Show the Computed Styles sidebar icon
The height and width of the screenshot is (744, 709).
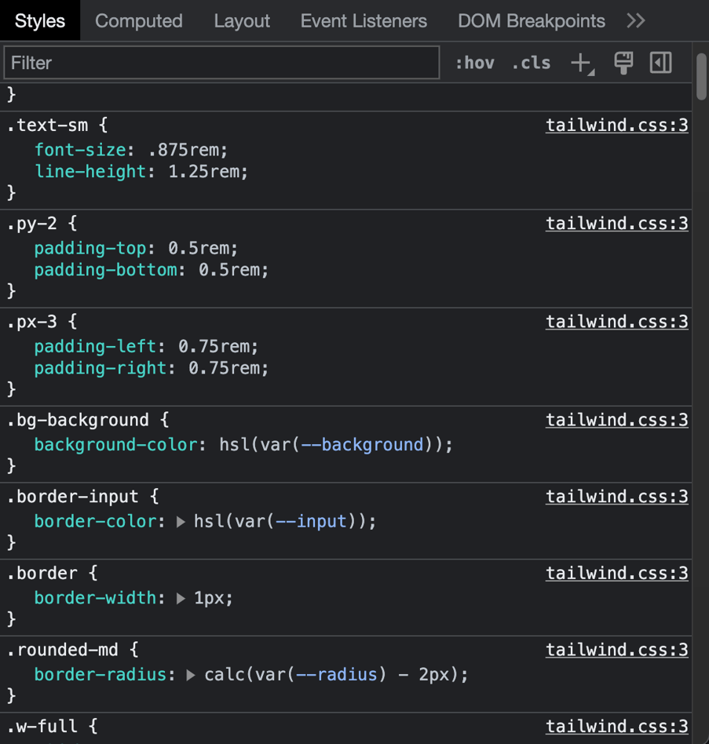click(661, 63)
